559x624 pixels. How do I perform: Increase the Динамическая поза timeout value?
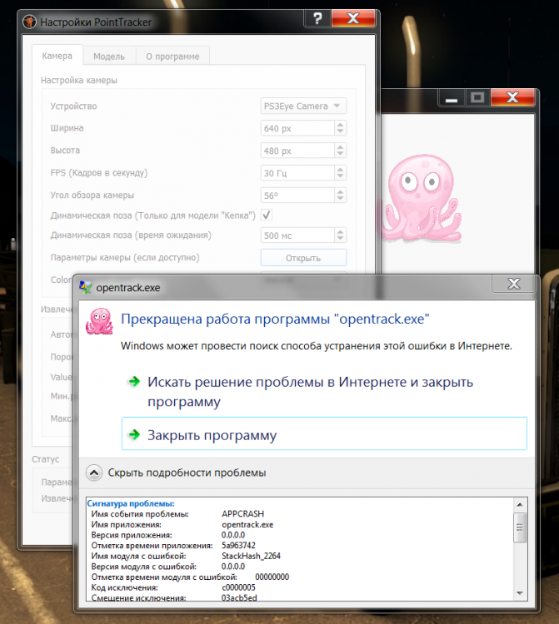tap(340, 231)
